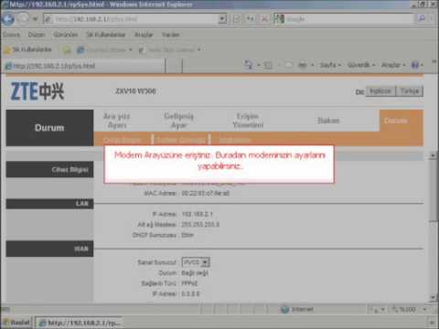The image size is (439, 329).
Task: Open the Erişim Yönetimi tab
Action: click(248, 121)
